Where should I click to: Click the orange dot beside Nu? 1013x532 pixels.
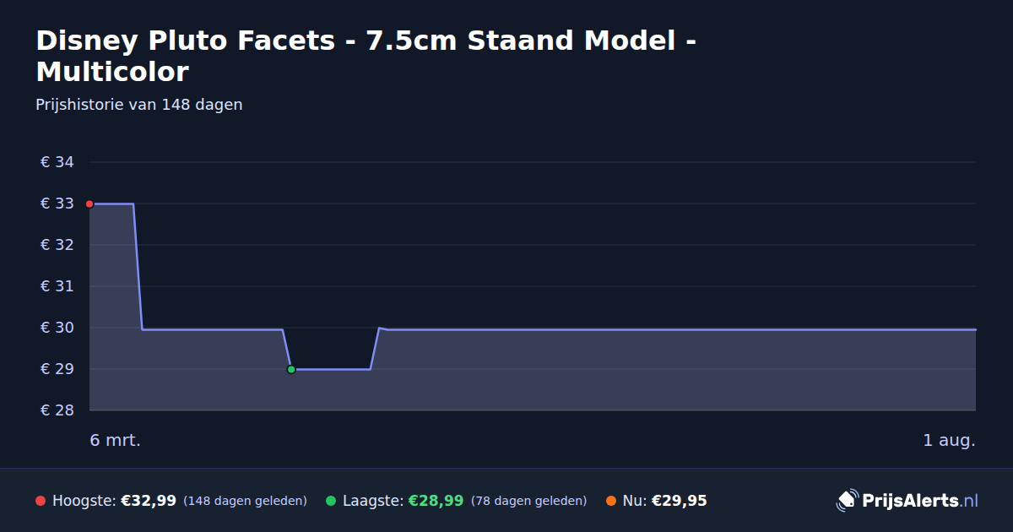[x=611, y=501]
